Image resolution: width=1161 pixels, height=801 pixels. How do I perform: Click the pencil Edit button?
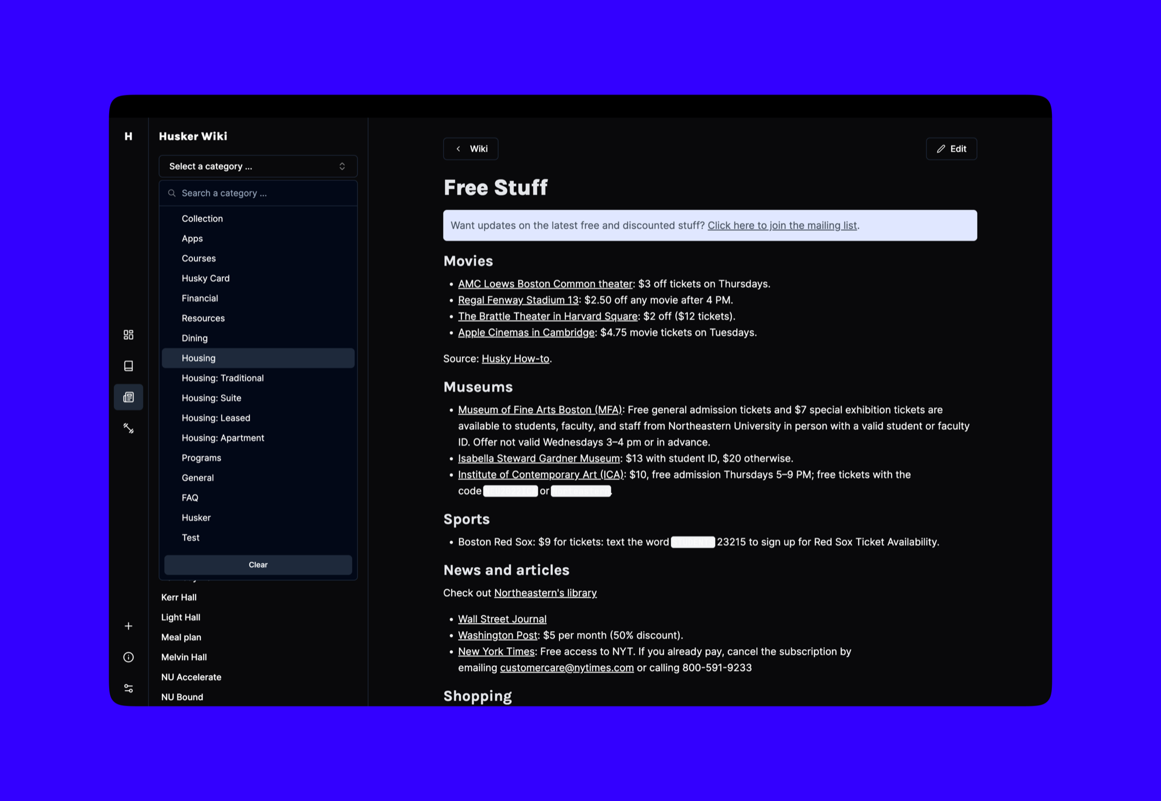tap(951, 149)
